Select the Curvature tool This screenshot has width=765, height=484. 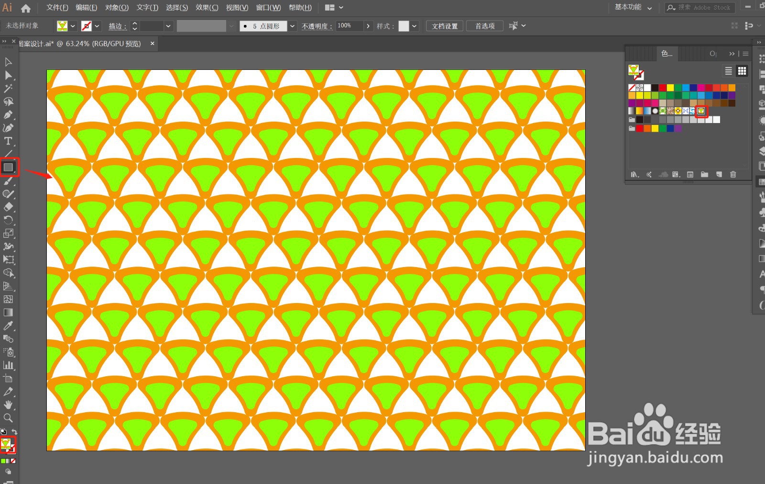[x=8, y=128]
